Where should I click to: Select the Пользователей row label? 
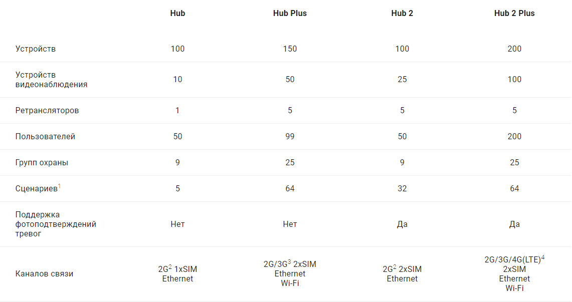pos(45,137)
